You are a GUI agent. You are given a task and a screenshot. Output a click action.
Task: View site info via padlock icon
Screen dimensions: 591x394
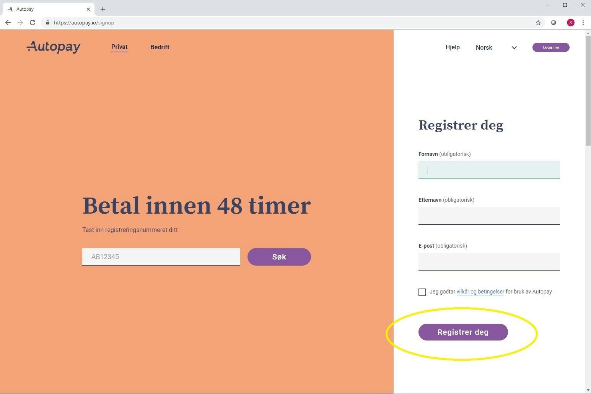click(x=48, y=23)
